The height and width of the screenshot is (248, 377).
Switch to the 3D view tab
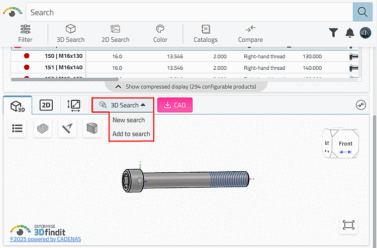pyautogui.click(x=18, y=105)
